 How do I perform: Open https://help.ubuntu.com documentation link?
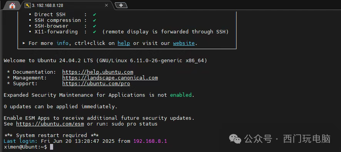(x=98, y=72)
